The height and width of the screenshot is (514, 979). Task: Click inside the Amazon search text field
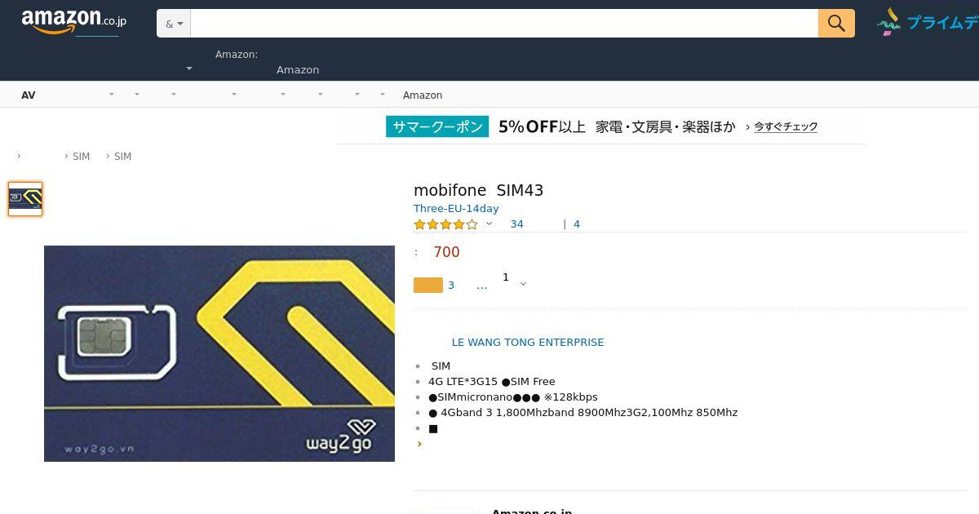click(504, 23)
